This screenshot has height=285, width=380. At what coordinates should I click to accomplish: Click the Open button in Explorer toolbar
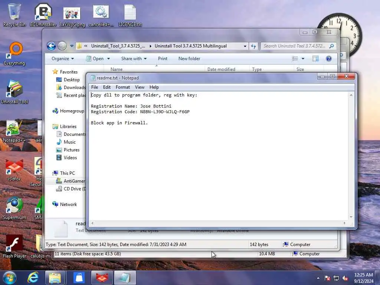click(x=95, y=59)
